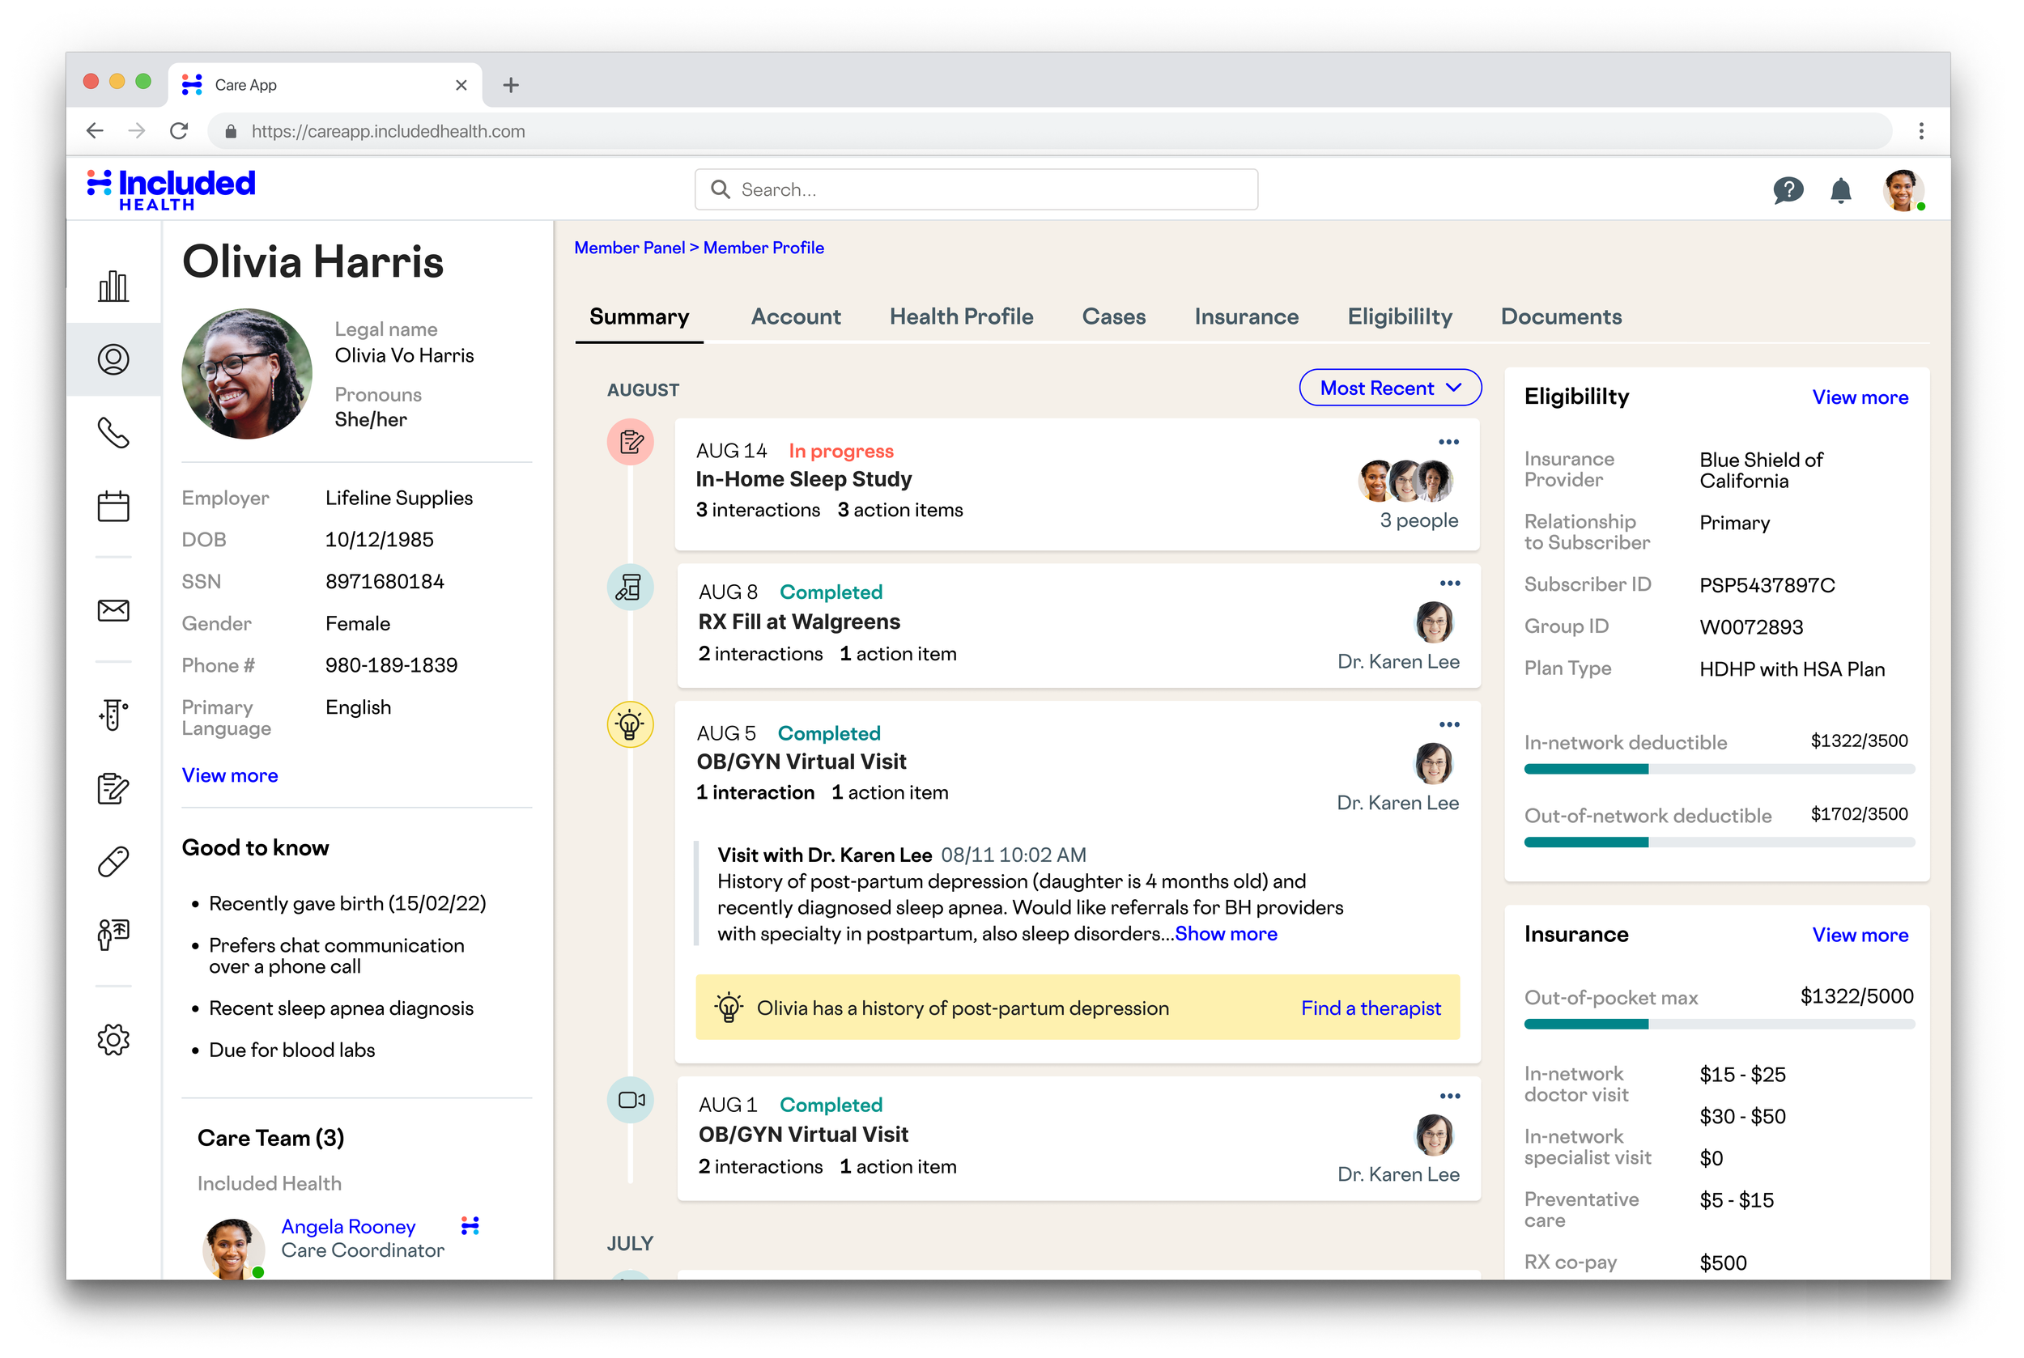Open the In-Home Sleep Study options menu
The height and width of the screenshot is (1358, 2024).
click(x=1448, y=442)
